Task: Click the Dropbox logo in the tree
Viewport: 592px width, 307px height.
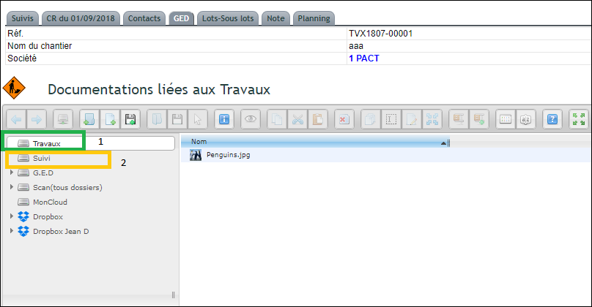Action: click(23, 216)
